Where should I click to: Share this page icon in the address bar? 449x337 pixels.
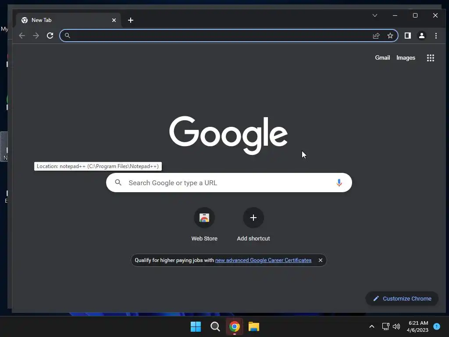376,36
